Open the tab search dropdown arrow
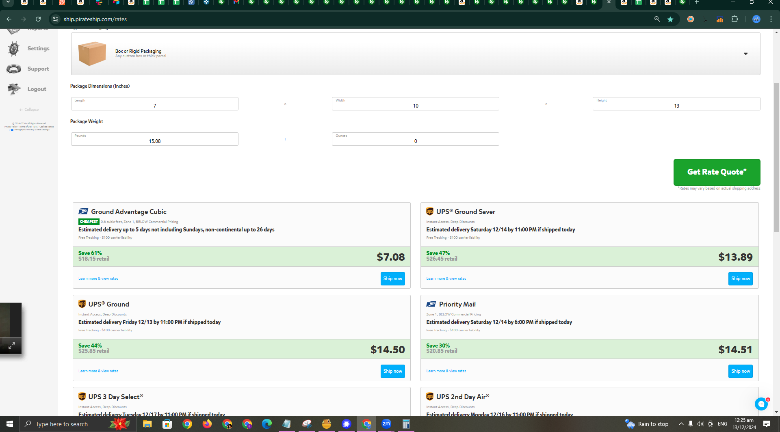 click(x=8, y=2)
